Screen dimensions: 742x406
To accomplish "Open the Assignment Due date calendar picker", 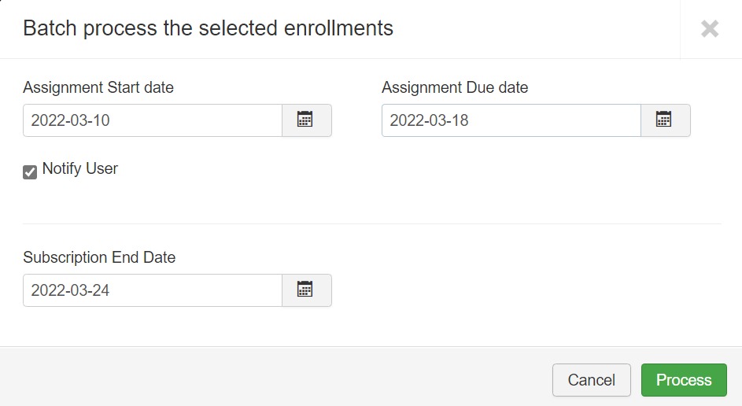I will 665,120.
